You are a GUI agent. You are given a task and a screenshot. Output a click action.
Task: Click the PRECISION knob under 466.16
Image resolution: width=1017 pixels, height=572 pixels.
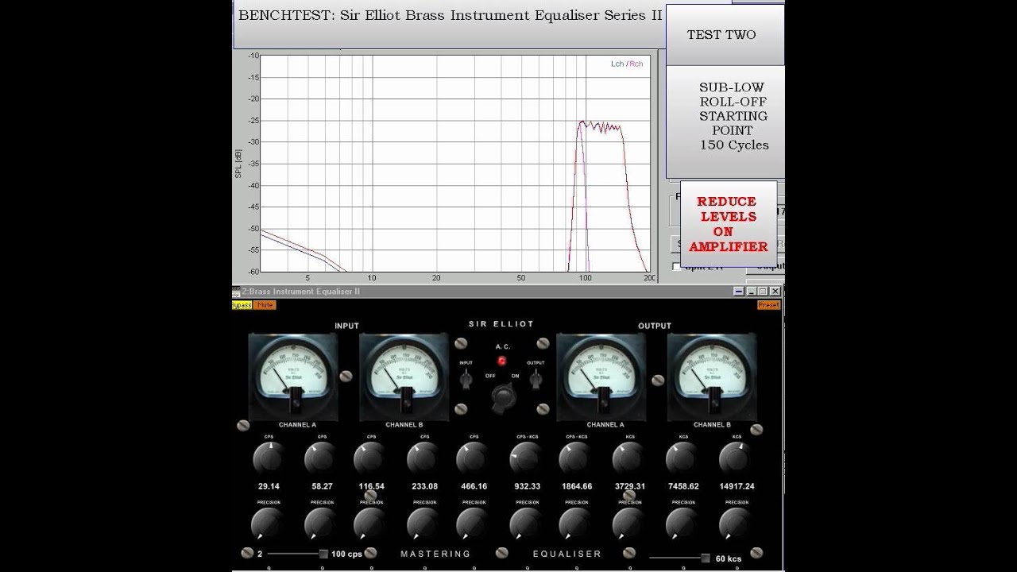coord(473,524)
